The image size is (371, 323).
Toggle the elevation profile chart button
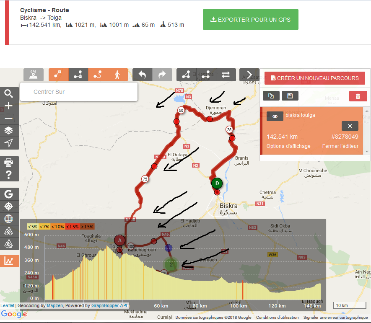coord(9,261)
